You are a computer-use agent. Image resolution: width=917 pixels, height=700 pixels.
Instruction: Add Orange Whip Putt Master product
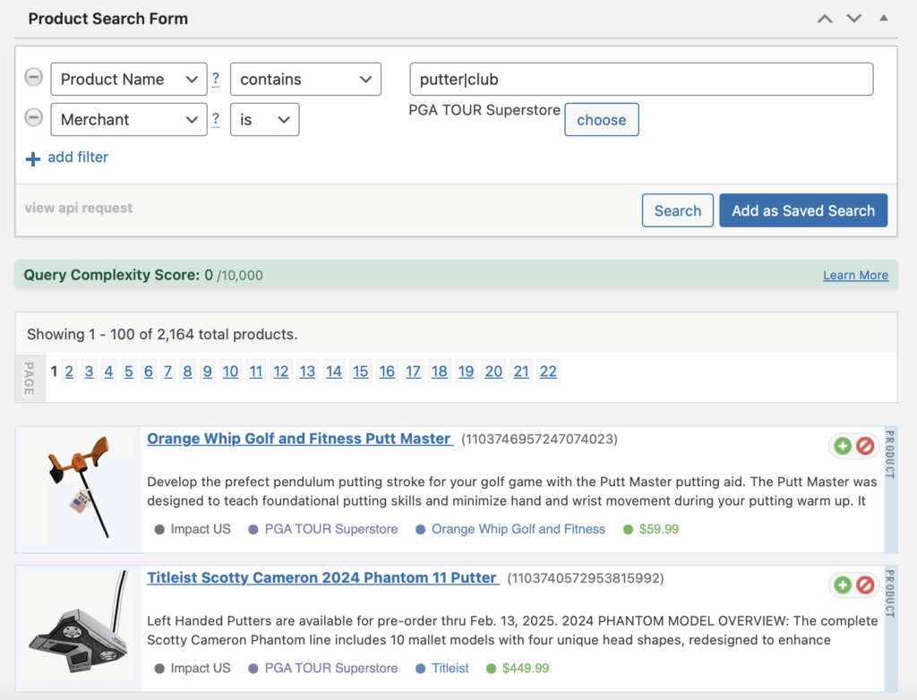coord(843,446)
